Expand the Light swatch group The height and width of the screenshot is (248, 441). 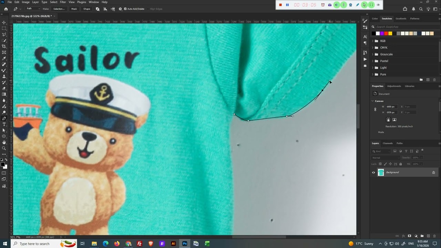(x=372, y=68)
